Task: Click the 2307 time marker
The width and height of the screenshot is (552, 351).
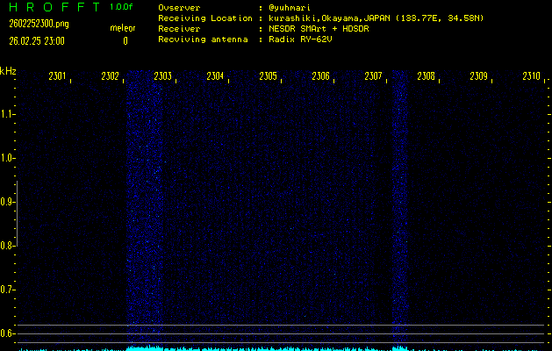Action: point(373,76)
